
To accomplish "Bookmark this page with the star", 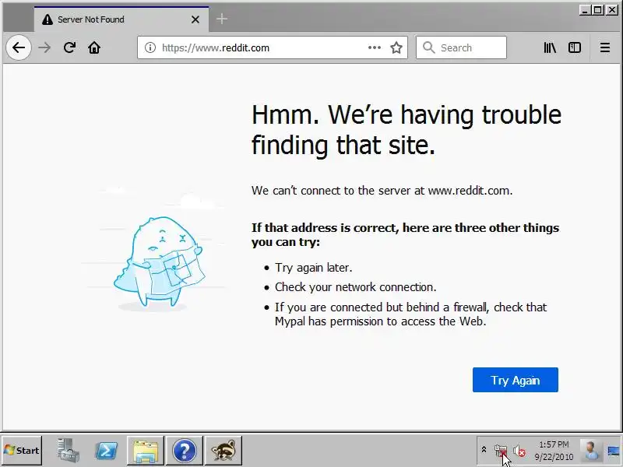I will pyautogui.click(x=396, y=47).
